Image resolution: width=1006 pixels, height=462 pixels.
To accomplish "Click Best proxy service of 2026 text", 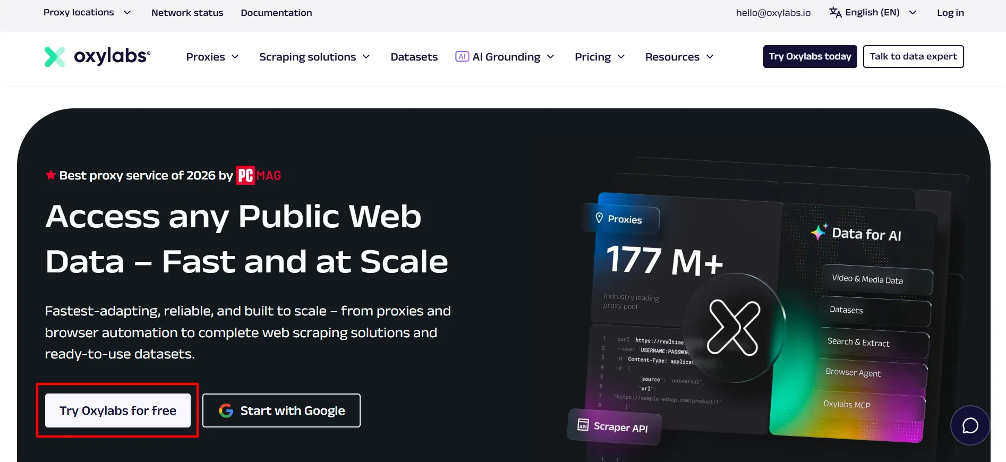I will 146,175.
